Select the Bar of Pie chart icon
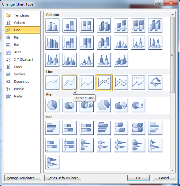 click(138, 105)
